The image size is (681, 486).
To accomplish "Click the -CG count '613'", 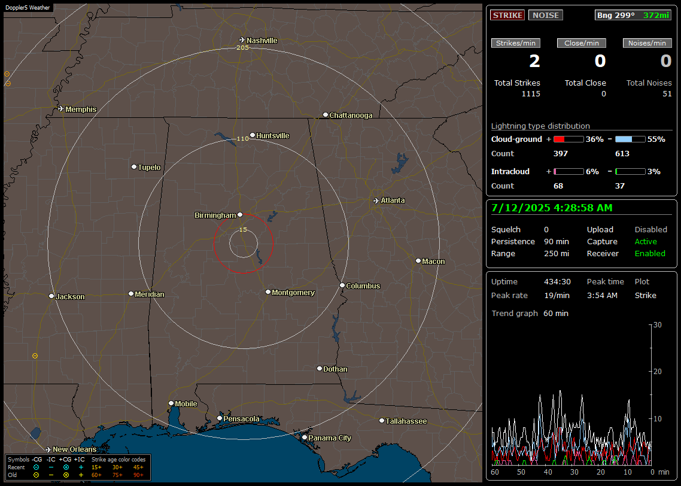I will click(622, 153).
